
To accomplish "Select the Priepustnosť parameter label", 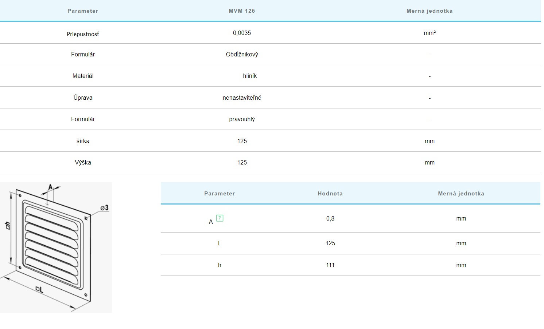I will coord(83,34).
